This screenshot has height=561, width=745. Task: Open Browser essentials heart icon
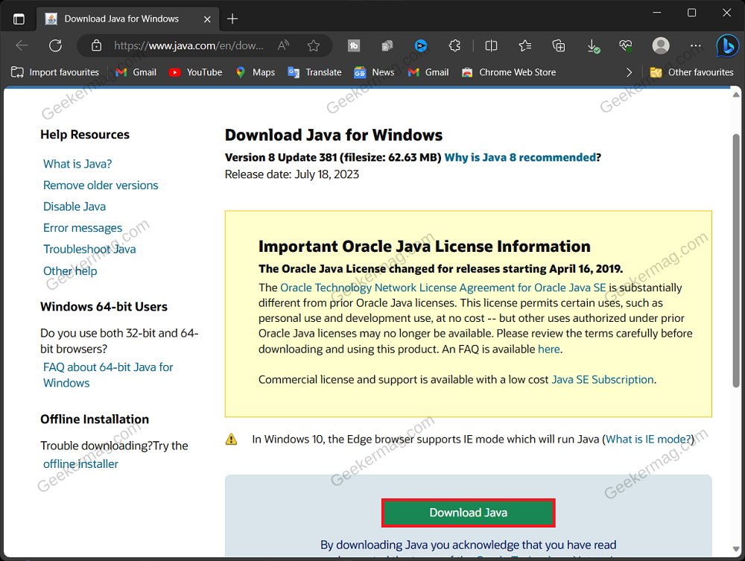coord(626,45)
